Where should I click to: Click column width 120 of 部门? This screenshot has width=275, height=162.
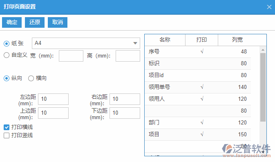[242, 122]
